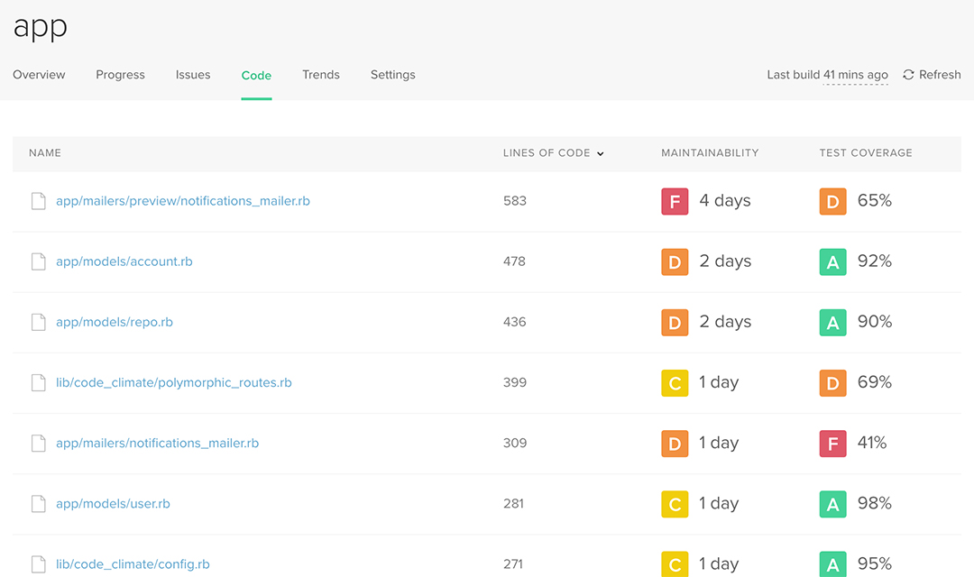
Task: Open app/models/repo.rb file link
Action: click(115, 322)
